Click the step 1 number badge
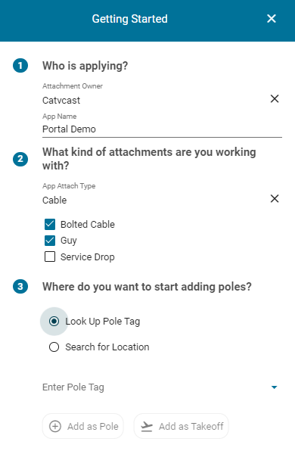295x454 pixels. (20, 65)
